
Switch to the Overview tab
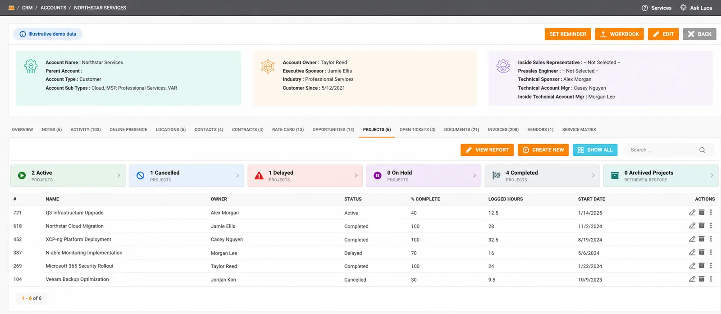coord(23,130)
